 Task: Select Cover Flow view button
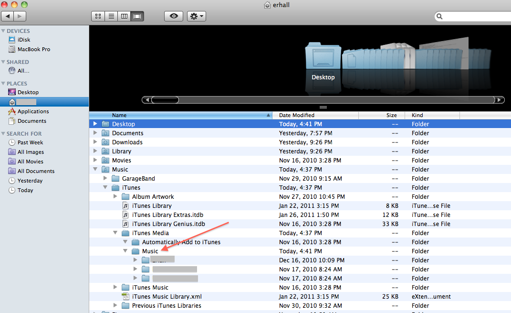click(137, 16)
